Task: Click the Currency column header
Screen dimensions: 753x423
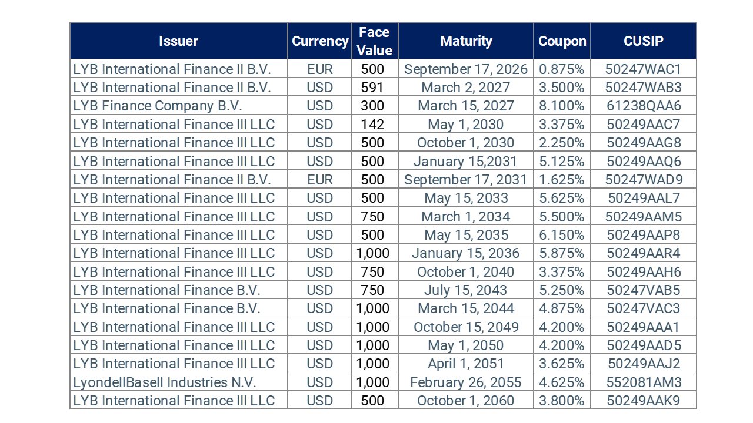Action: click(320, 41)
